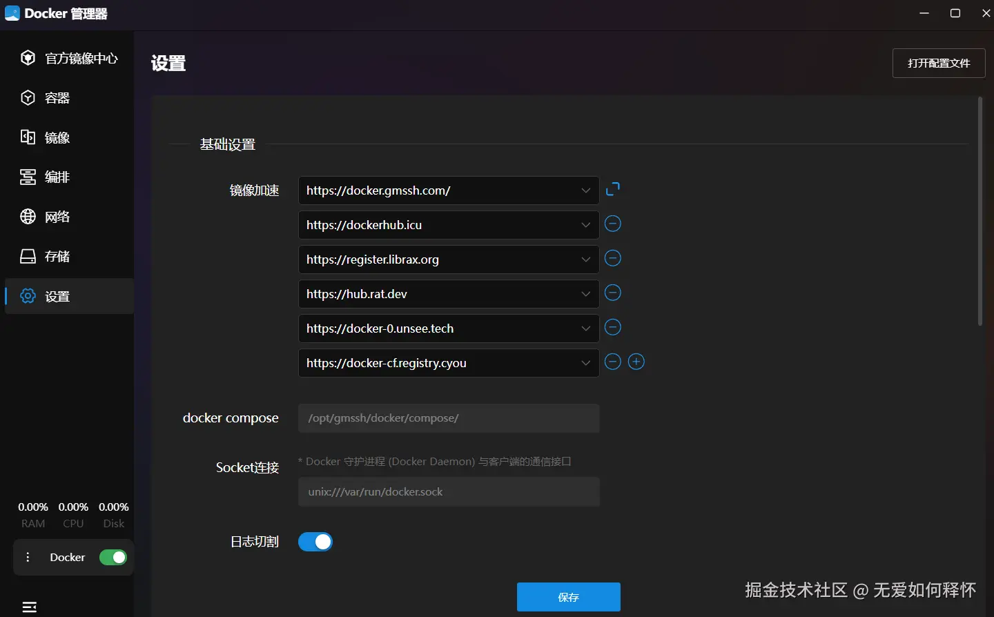Remove the docker-cf.registry.cyou mirror entry
994x617 pixels.
(x=613, y=362)
